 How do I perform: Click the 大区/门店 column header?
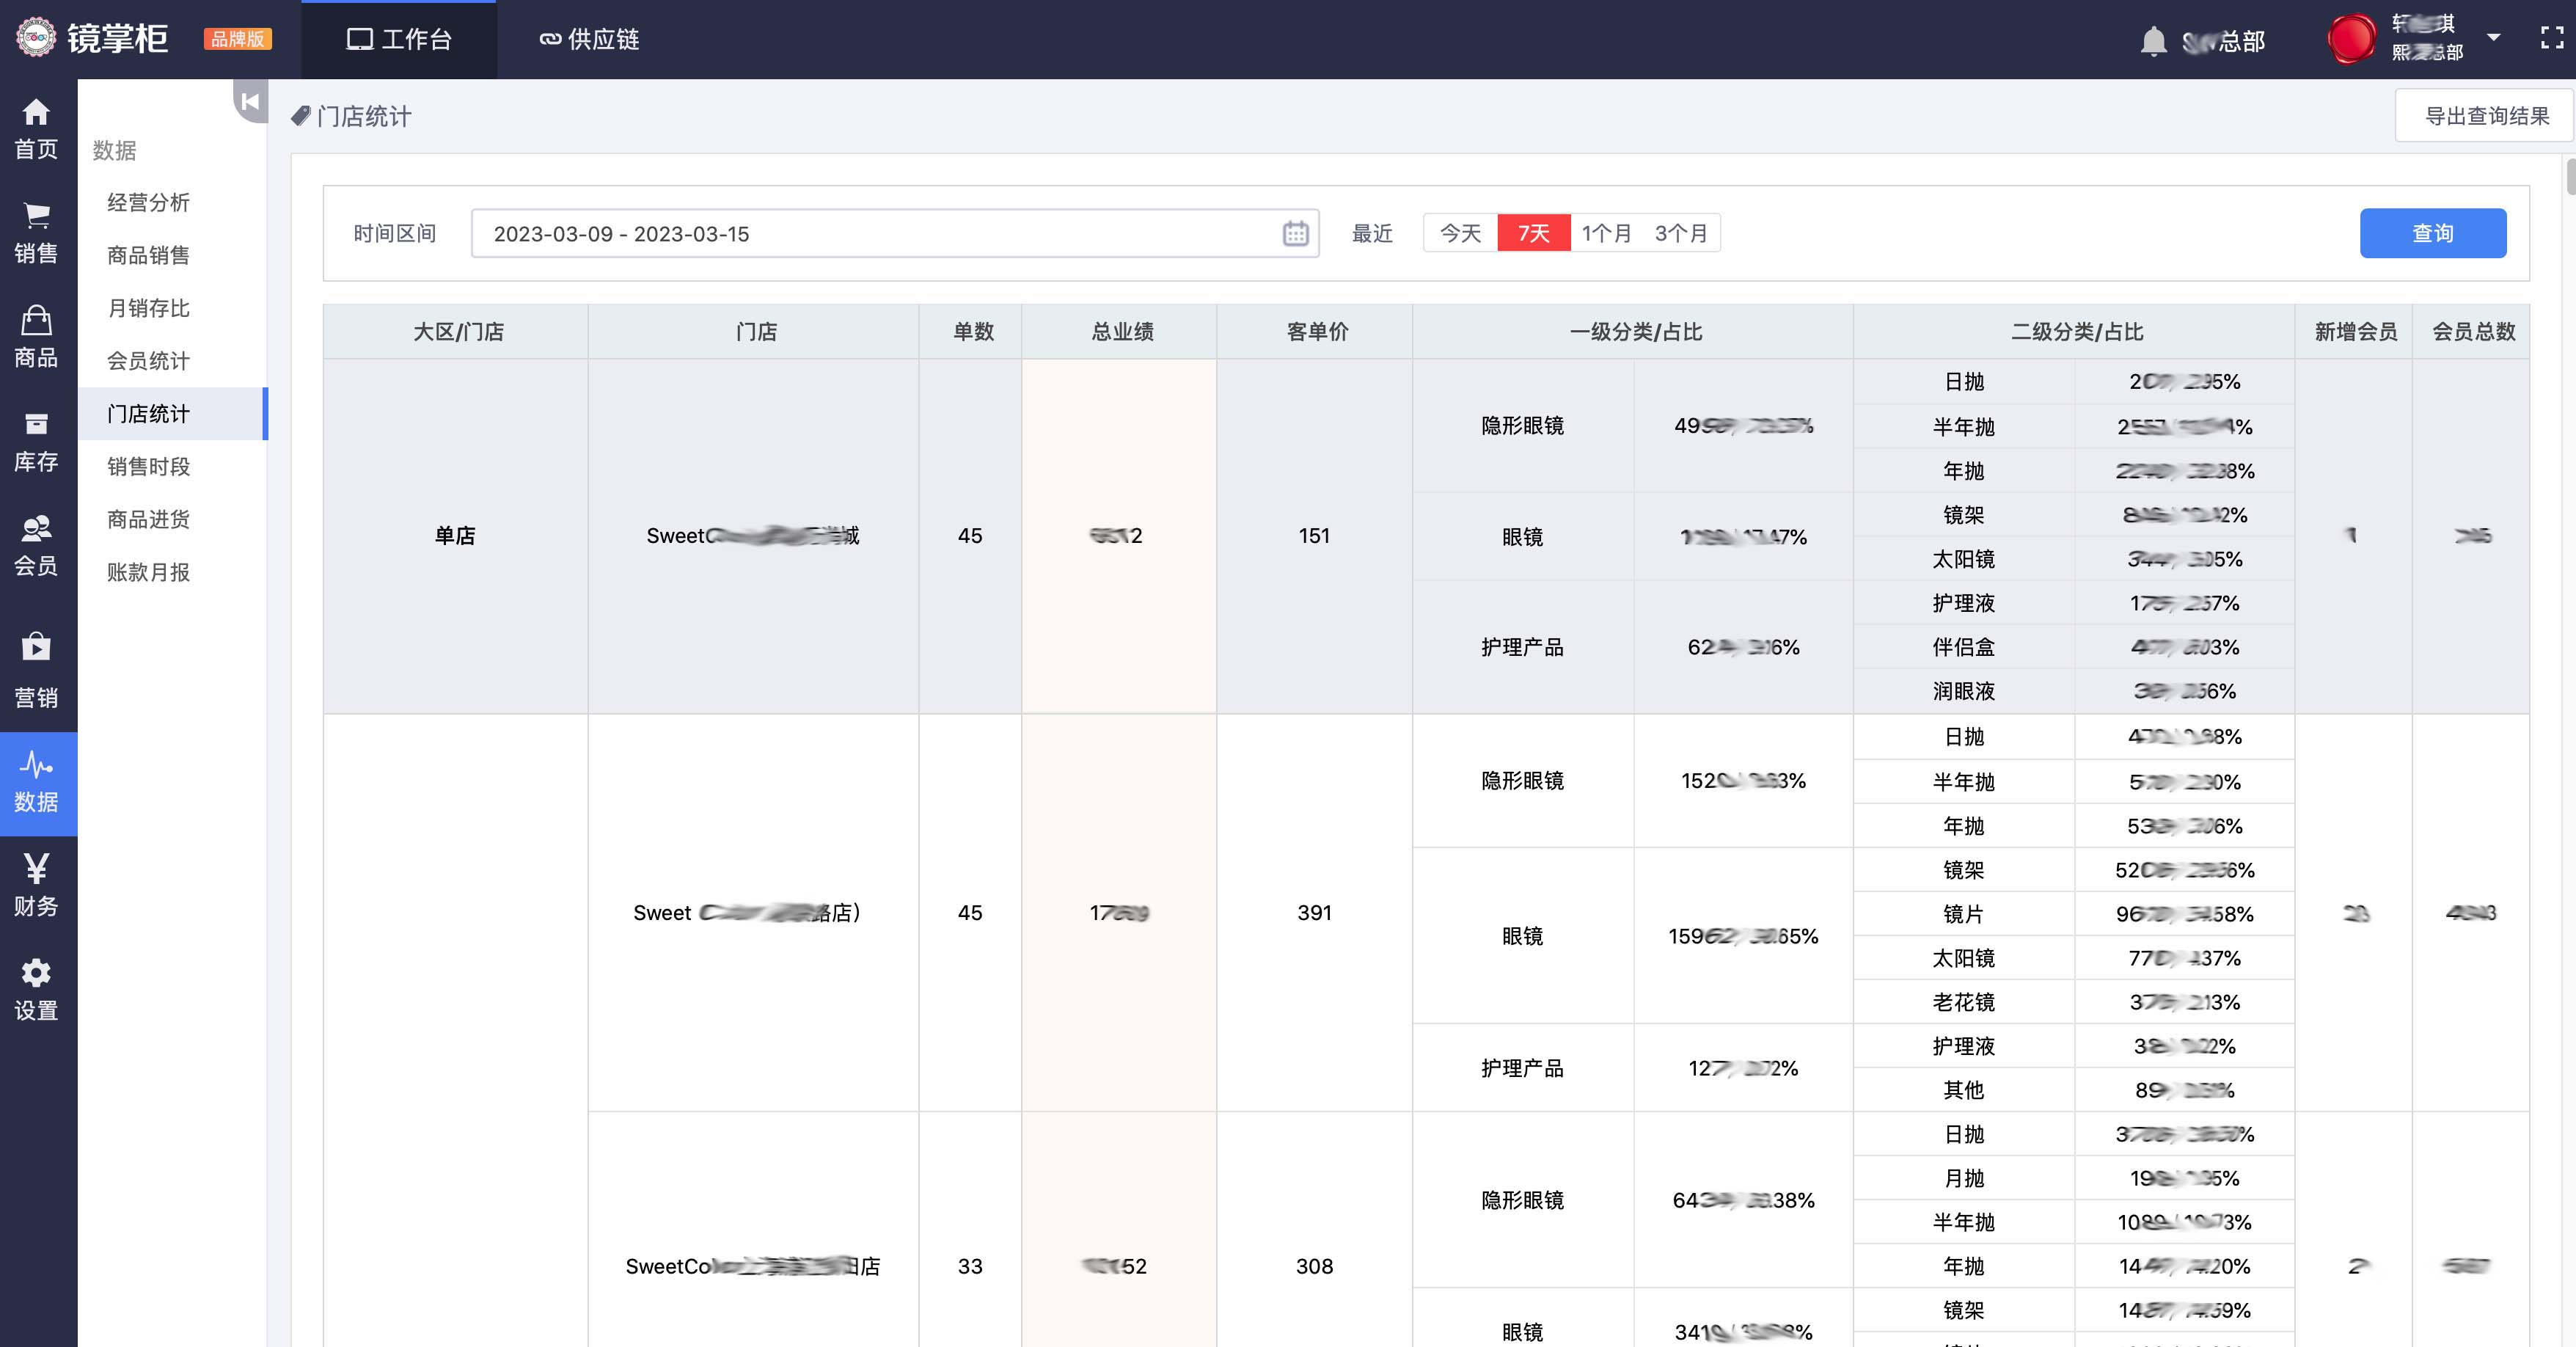tap(458, 332)
